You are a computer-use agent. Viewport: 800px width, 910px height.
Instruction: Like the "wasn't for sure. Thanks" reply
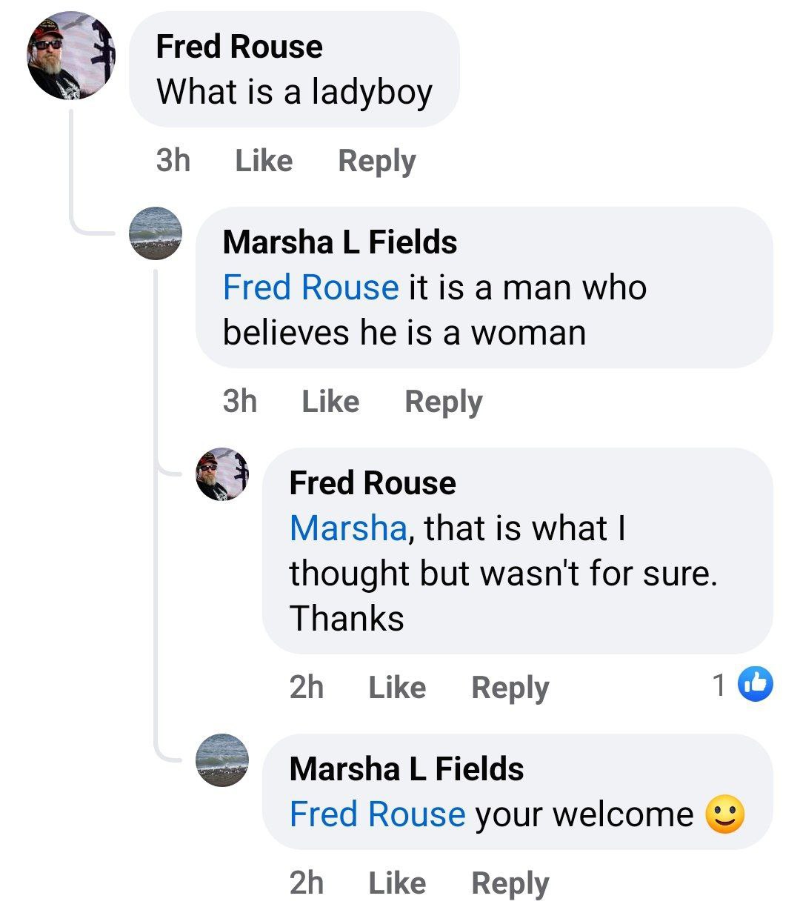point(397,688)
